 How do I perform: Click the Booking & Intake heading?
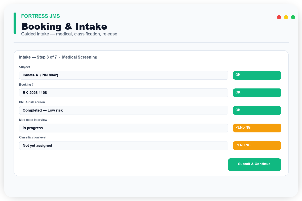tap(64, 26)
